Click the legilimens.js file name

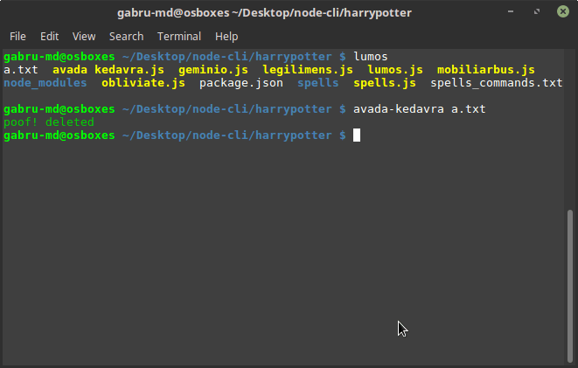coord(308,70)
